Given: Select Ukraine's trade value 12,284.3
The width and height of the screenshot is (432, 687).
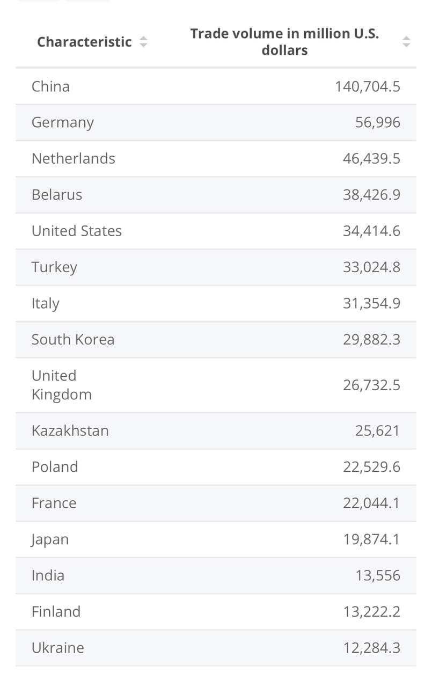Looking at the screenshot, I should 371,648.
